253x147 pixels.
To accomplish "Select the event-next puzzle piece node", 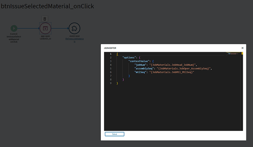I will [x=74, y=28].
